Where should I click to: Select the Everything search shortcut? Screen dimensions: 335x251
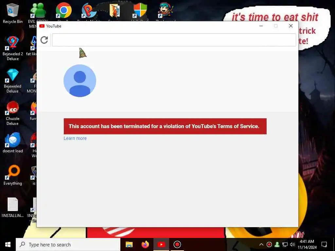[x=13, y=175]
